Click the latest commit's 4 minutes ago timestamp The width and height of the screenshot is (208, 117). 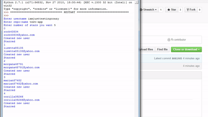click(x=191, y=58)
